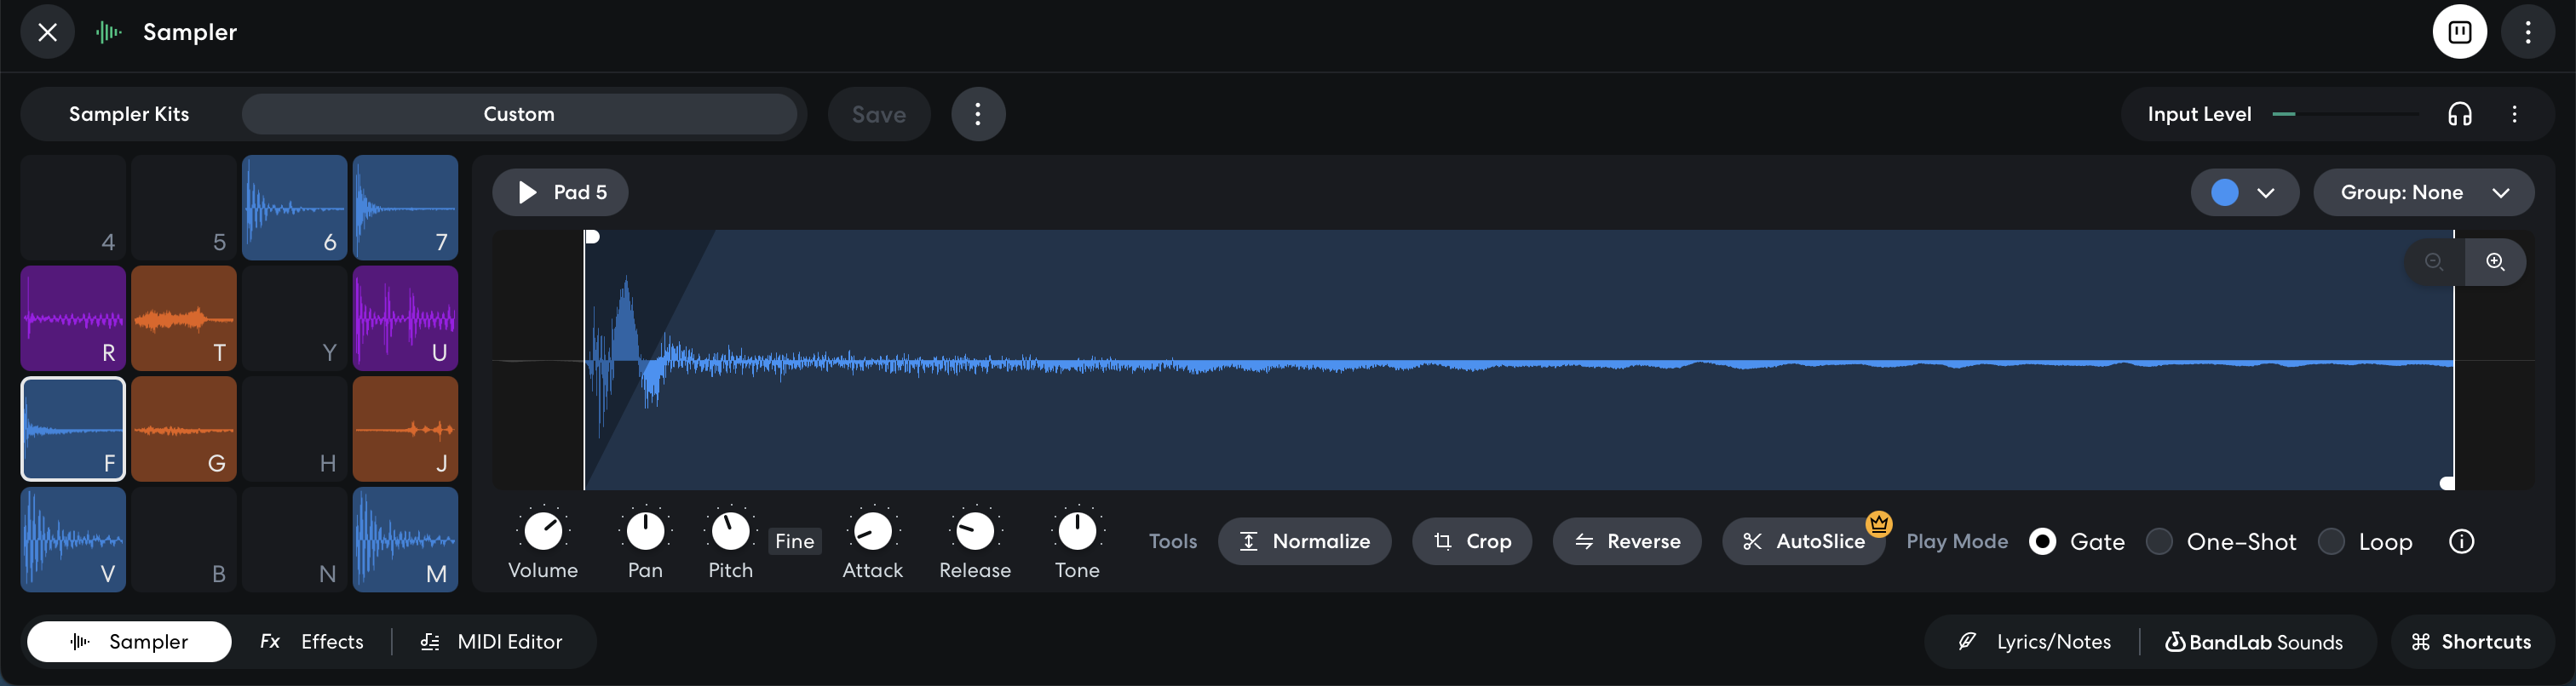Click the panel layout icon at top right

pyautogui.click(x=2460, y=32)
